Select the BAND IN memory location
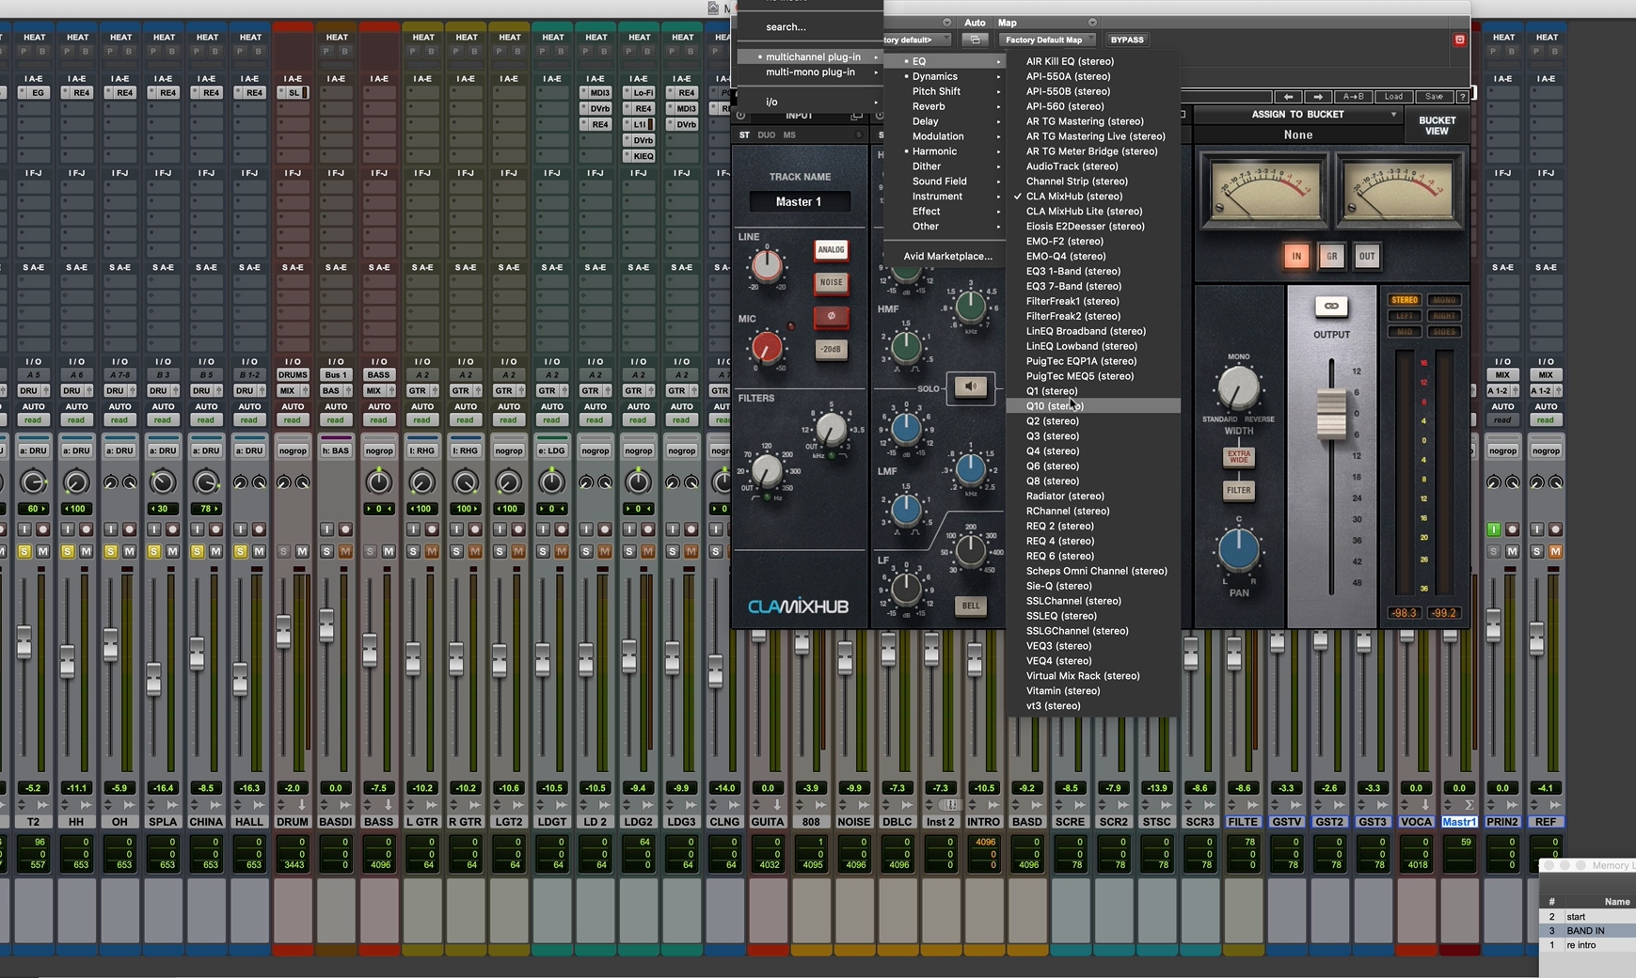Viewport: 1636px width, 978px height. pyautogui.click(x=1588, y=931)
